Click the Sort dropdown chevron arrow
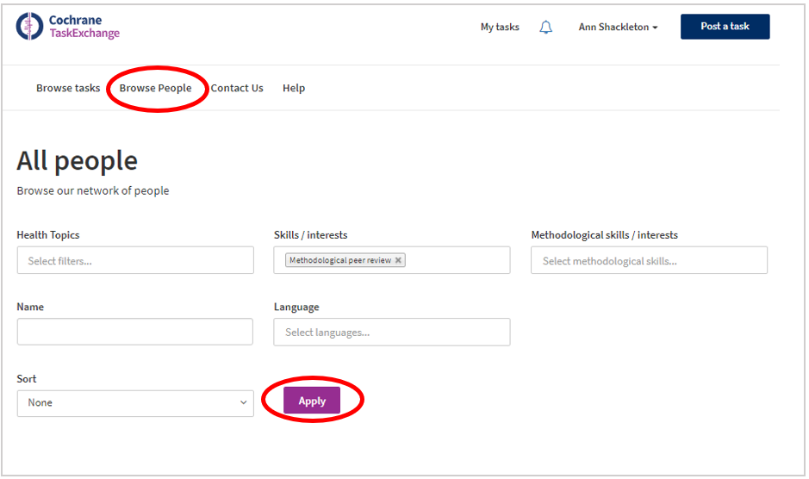The image size is (809, 479). click(243, 402)
